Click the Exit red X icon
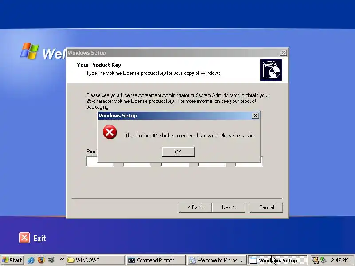The width and height of the screenshot is (355, 266). click(x=24, y=238)
